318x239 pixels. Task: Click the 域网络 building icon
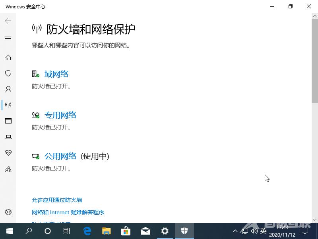click(35, 74)
